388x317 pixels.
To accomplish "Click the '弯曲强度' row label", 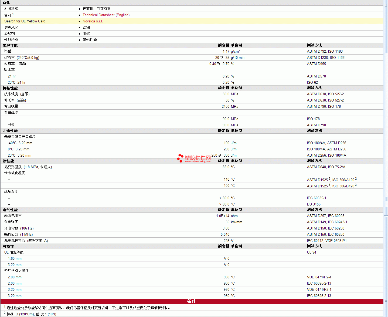I will point(11,113).
